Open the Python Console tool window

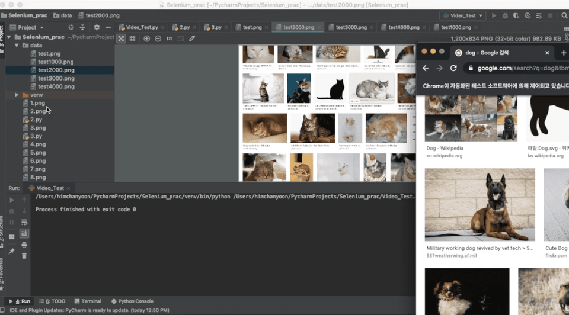(132, 301)
